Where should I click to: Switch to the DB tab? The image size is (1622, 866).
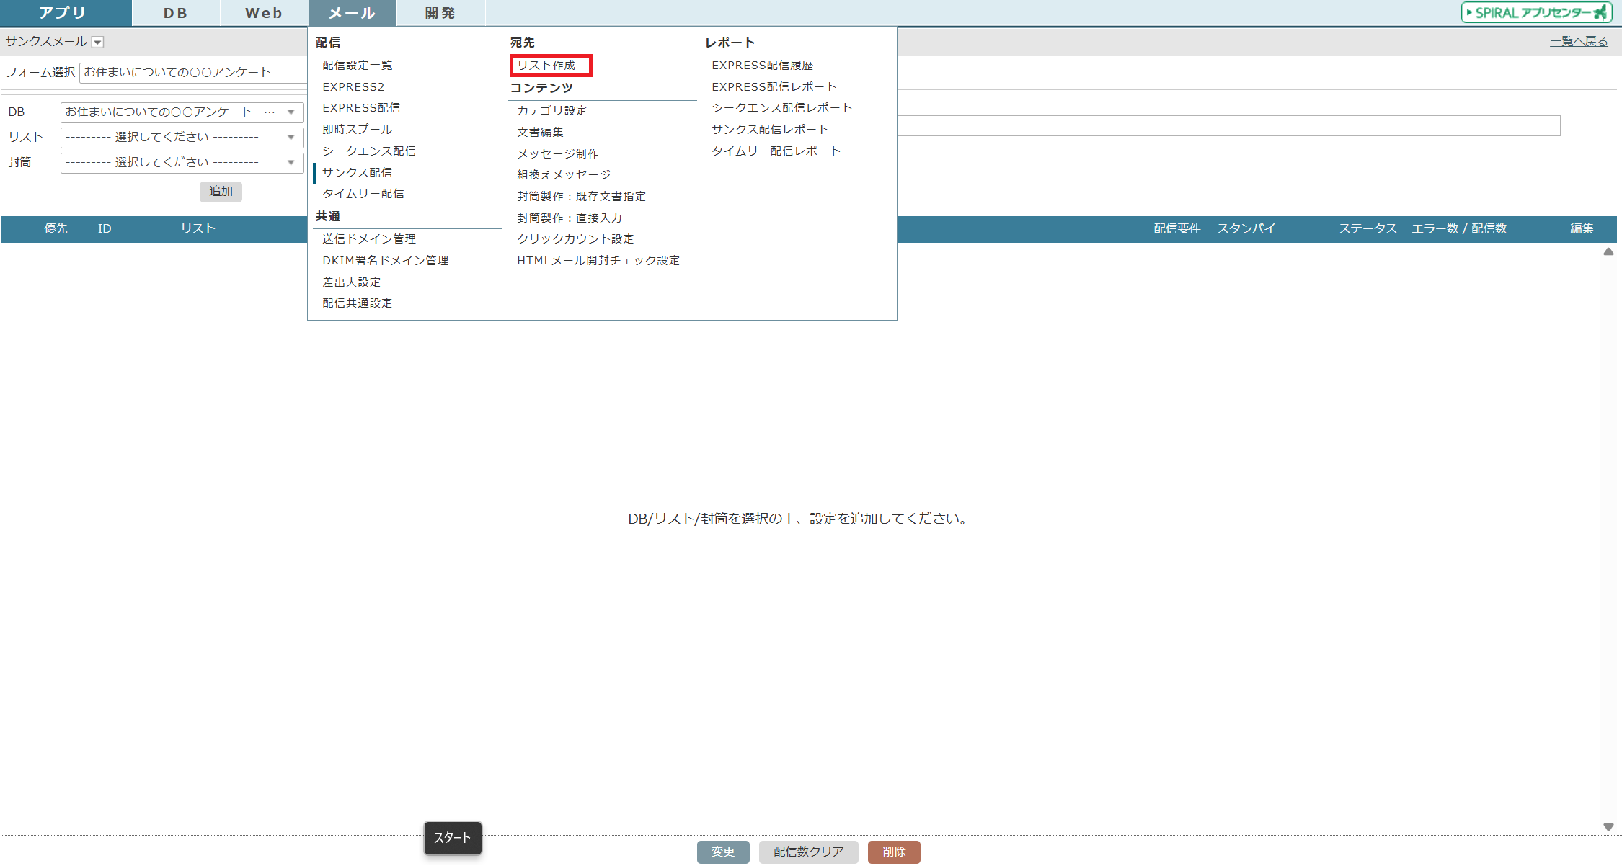[175, 13]
